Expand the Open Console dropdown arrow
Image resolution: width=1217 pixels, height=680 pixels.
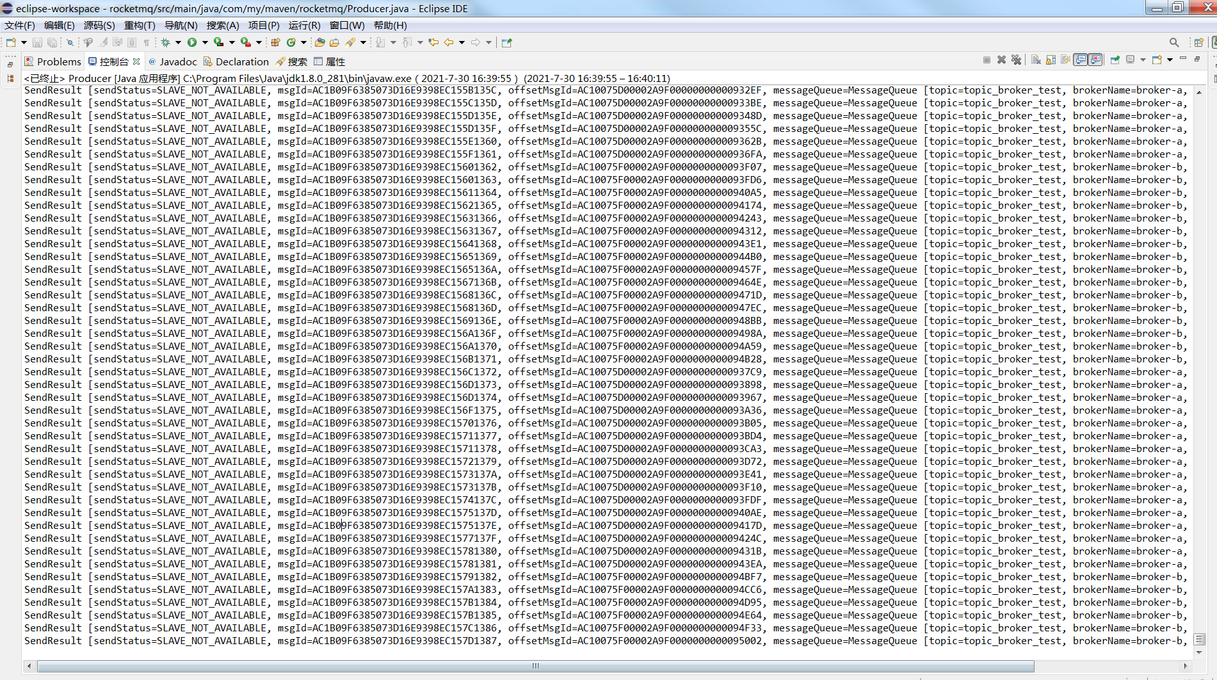pos(1170,60)
